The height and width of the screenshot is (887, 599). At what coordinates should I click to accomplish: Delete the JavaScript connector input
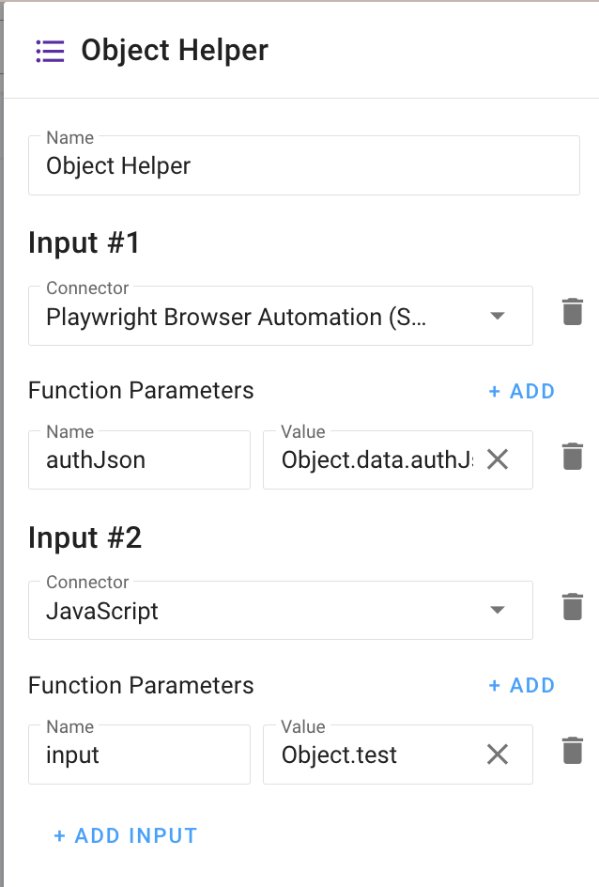tap(572, 607)
